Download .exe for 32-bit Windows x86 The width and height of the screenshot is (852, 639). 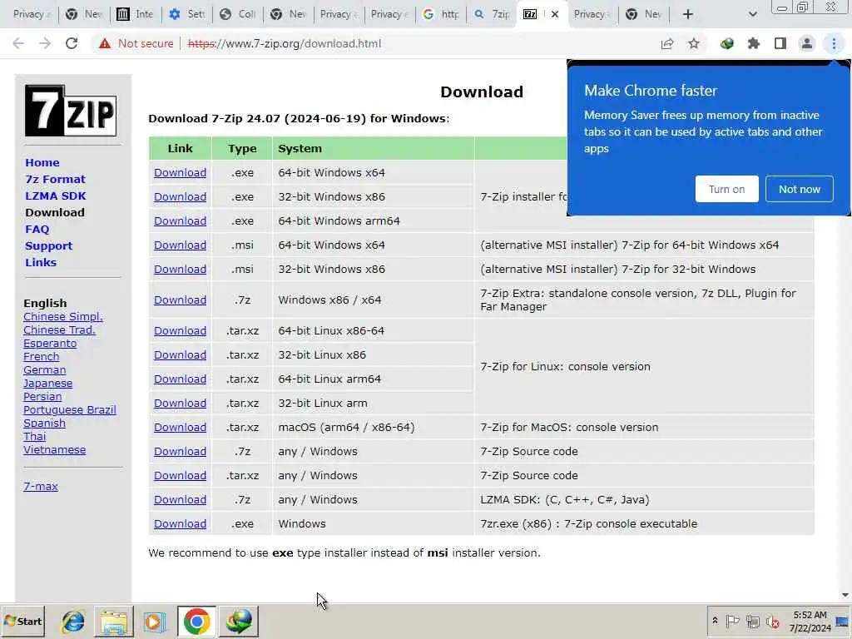click(x=180, y=196)
